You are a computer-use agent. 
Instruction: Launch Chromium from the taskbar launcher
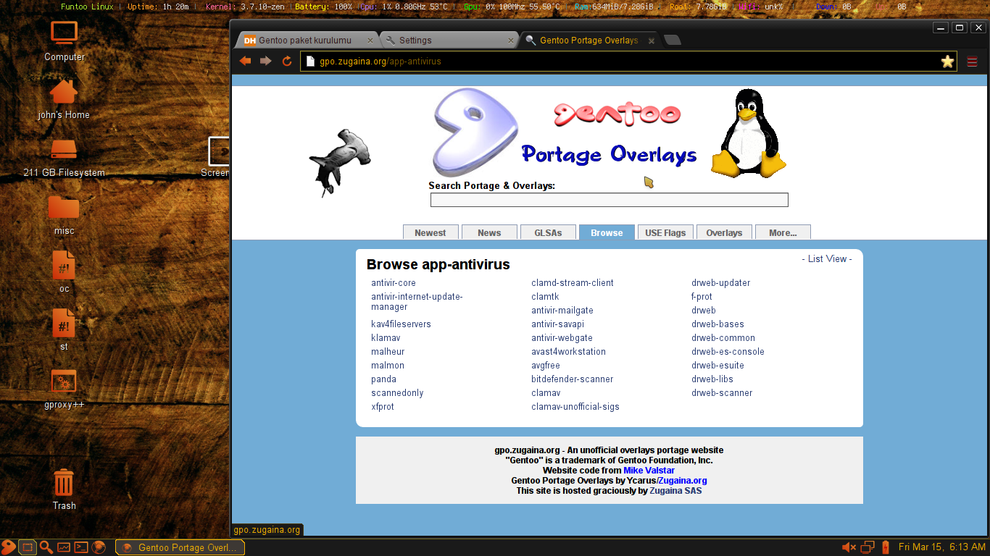pos(99,547)
